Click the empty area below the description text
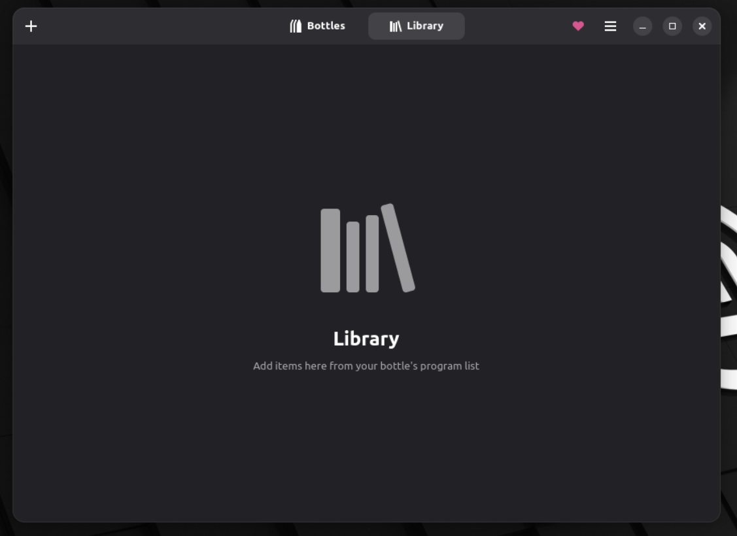Image resolution: width=737 pixels, height=536 pixels. click(x=366, y=444)
